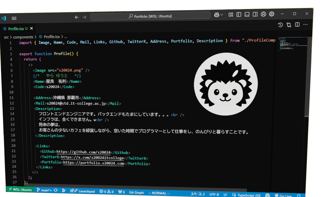This screenshot has width=321, height=197.
Task: Select the Profile.tsx editor tab
Action: 16,29
